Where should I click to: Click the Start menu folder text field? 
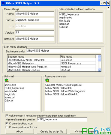(x=64, y=51)
